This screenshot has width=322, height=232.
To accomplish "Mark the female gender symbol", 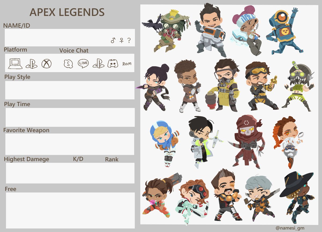I will [122, 40].
